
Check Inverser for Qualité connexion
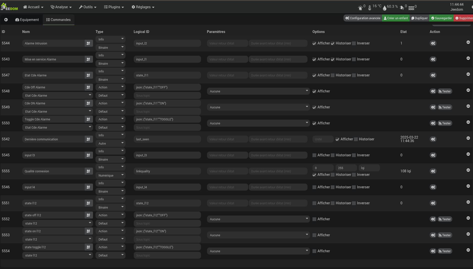coord(354,175)
